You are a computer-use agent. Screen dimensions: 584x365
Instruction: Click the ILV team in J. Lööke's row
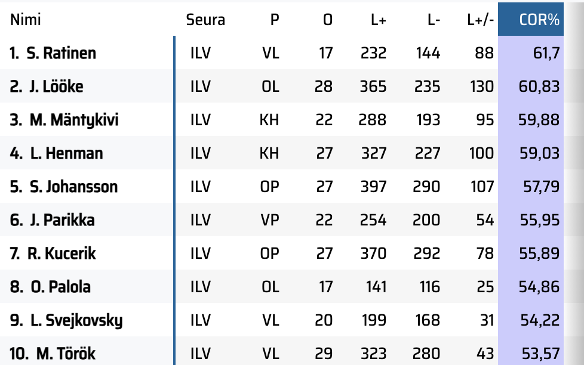tap(200, 86)
